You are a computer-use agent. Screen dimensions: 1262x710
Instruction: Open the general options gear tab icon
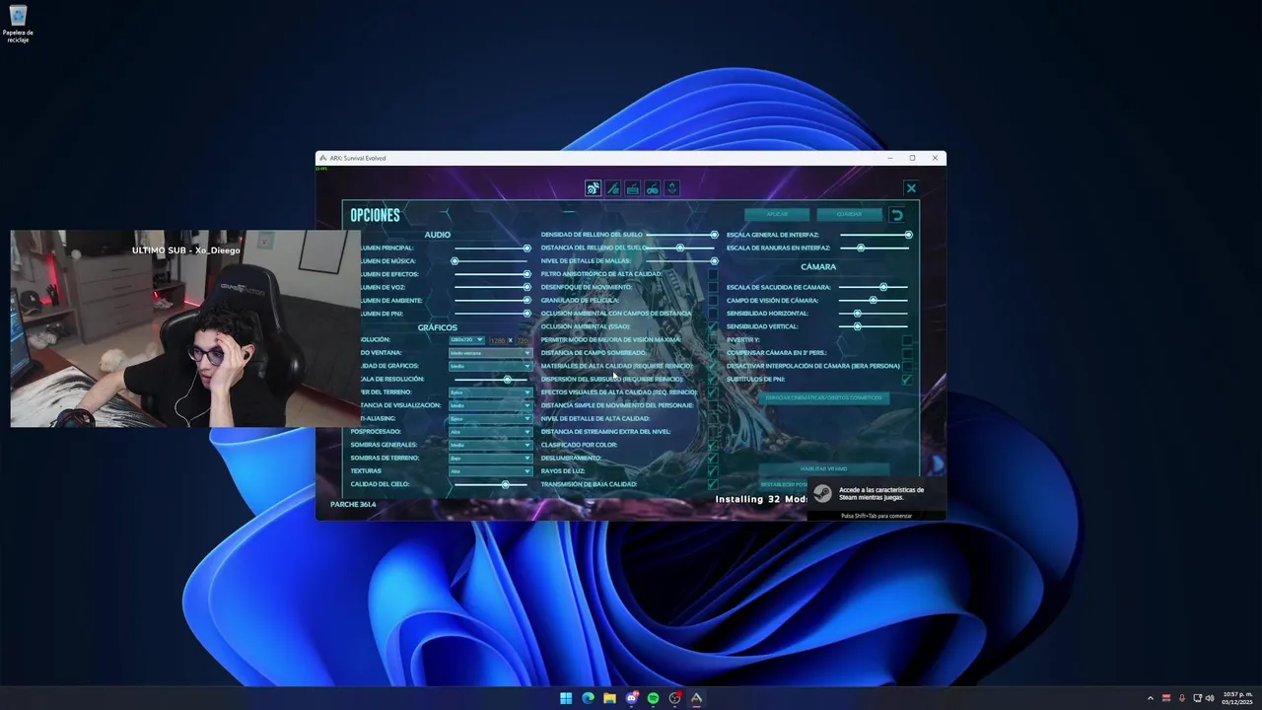pyautogui.click(x=593, y=187)
